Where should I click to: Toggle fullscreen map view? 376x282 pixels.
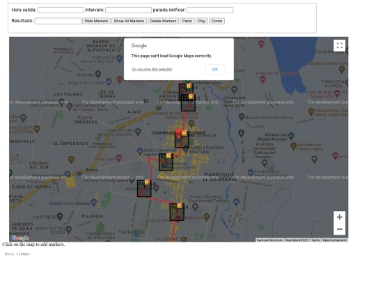(x=339, y=45)
